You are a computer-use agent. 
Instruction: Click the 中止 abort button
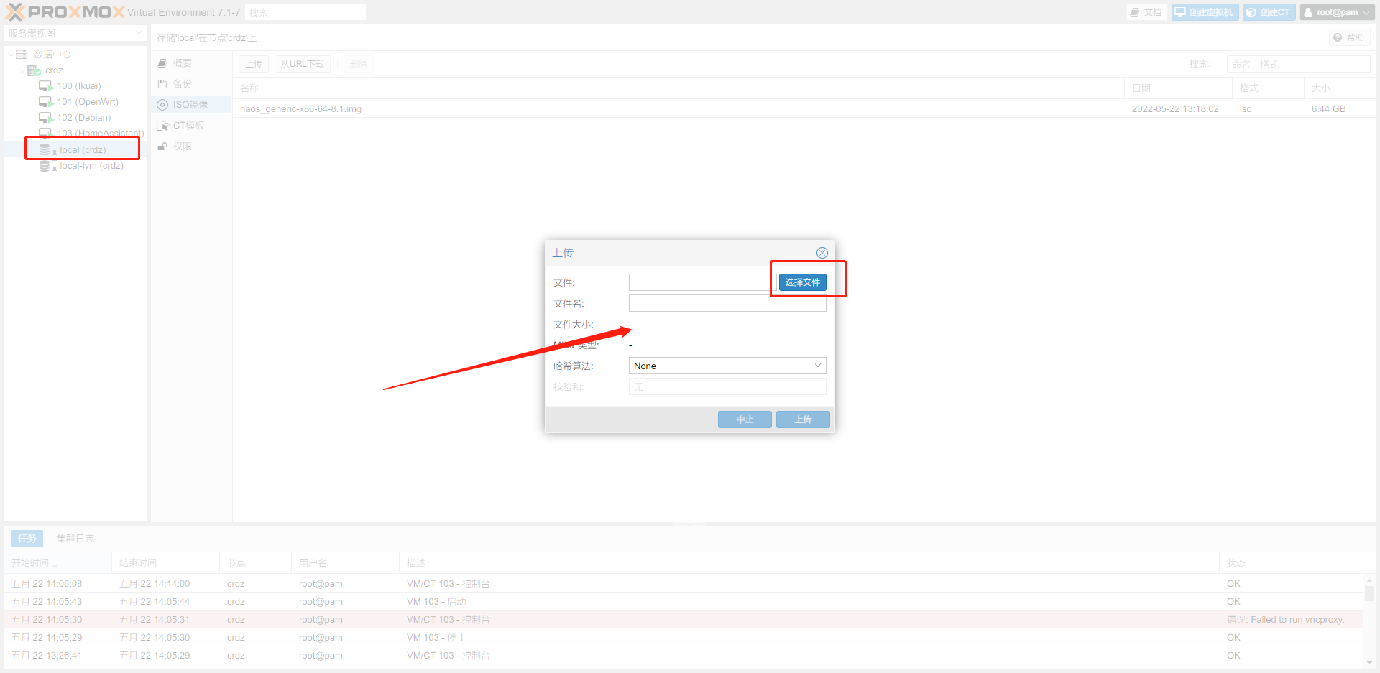[745, 419]
